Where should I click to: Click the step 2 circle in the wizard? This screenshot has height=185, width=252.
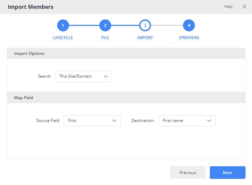click(105, 26)
